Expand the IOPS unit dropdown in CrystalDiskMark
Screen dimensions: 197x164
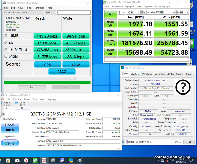pyautogui.click(x=182, y=13)
